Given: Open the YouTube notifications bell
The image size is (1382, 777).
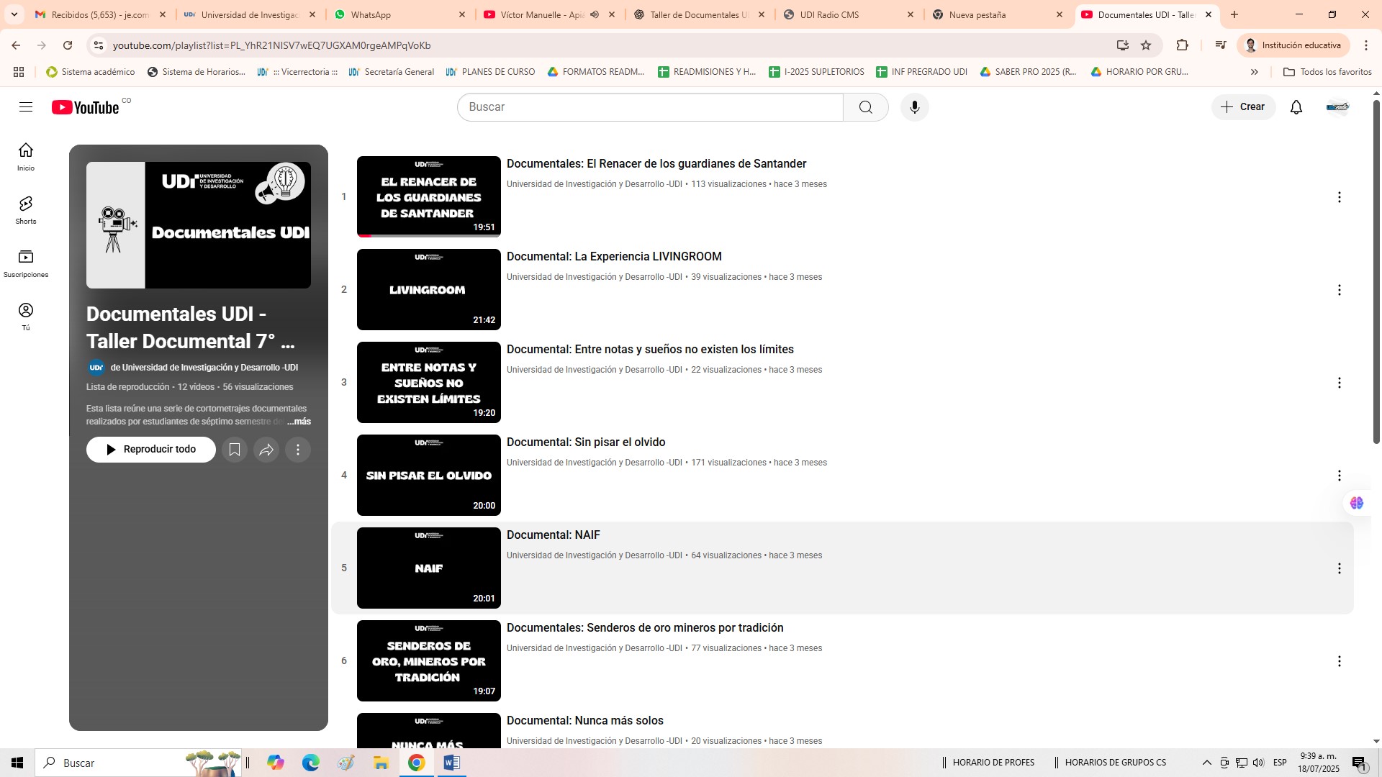Looking at the screenshot, I should [1296, 107].
